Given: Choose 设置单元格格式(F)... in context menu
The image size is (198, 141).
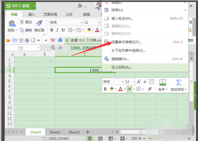Looking at the screenshot, I should click(145, 42).
